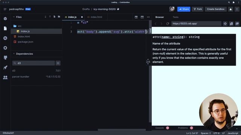Screen dimensions: 241x135
Task: Click the browser forward arrow
Action: pyautogui.click(x=162, y=24)
